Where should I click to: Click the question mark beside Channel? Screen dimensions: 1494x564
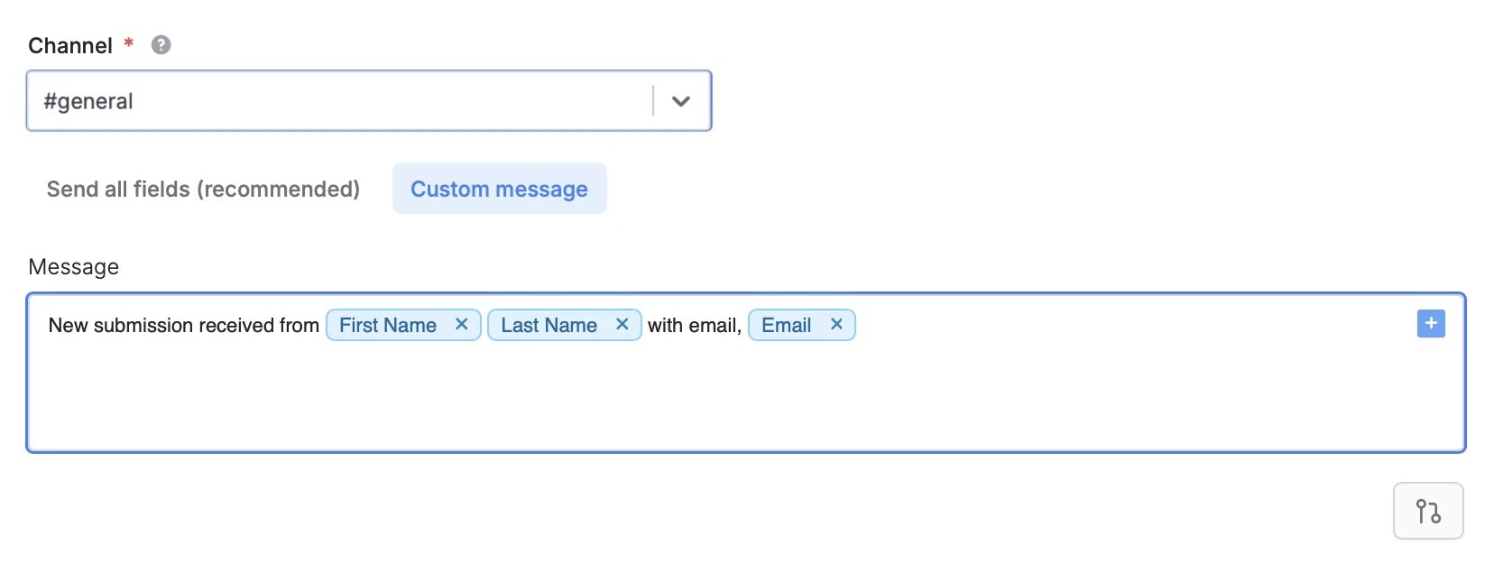[x=161, y=45]
